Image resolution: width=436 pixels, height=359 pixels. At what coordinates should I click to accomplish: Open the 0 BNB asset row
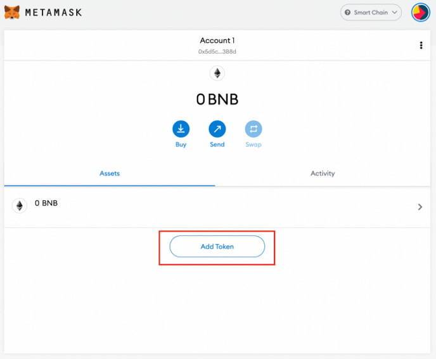217,207
